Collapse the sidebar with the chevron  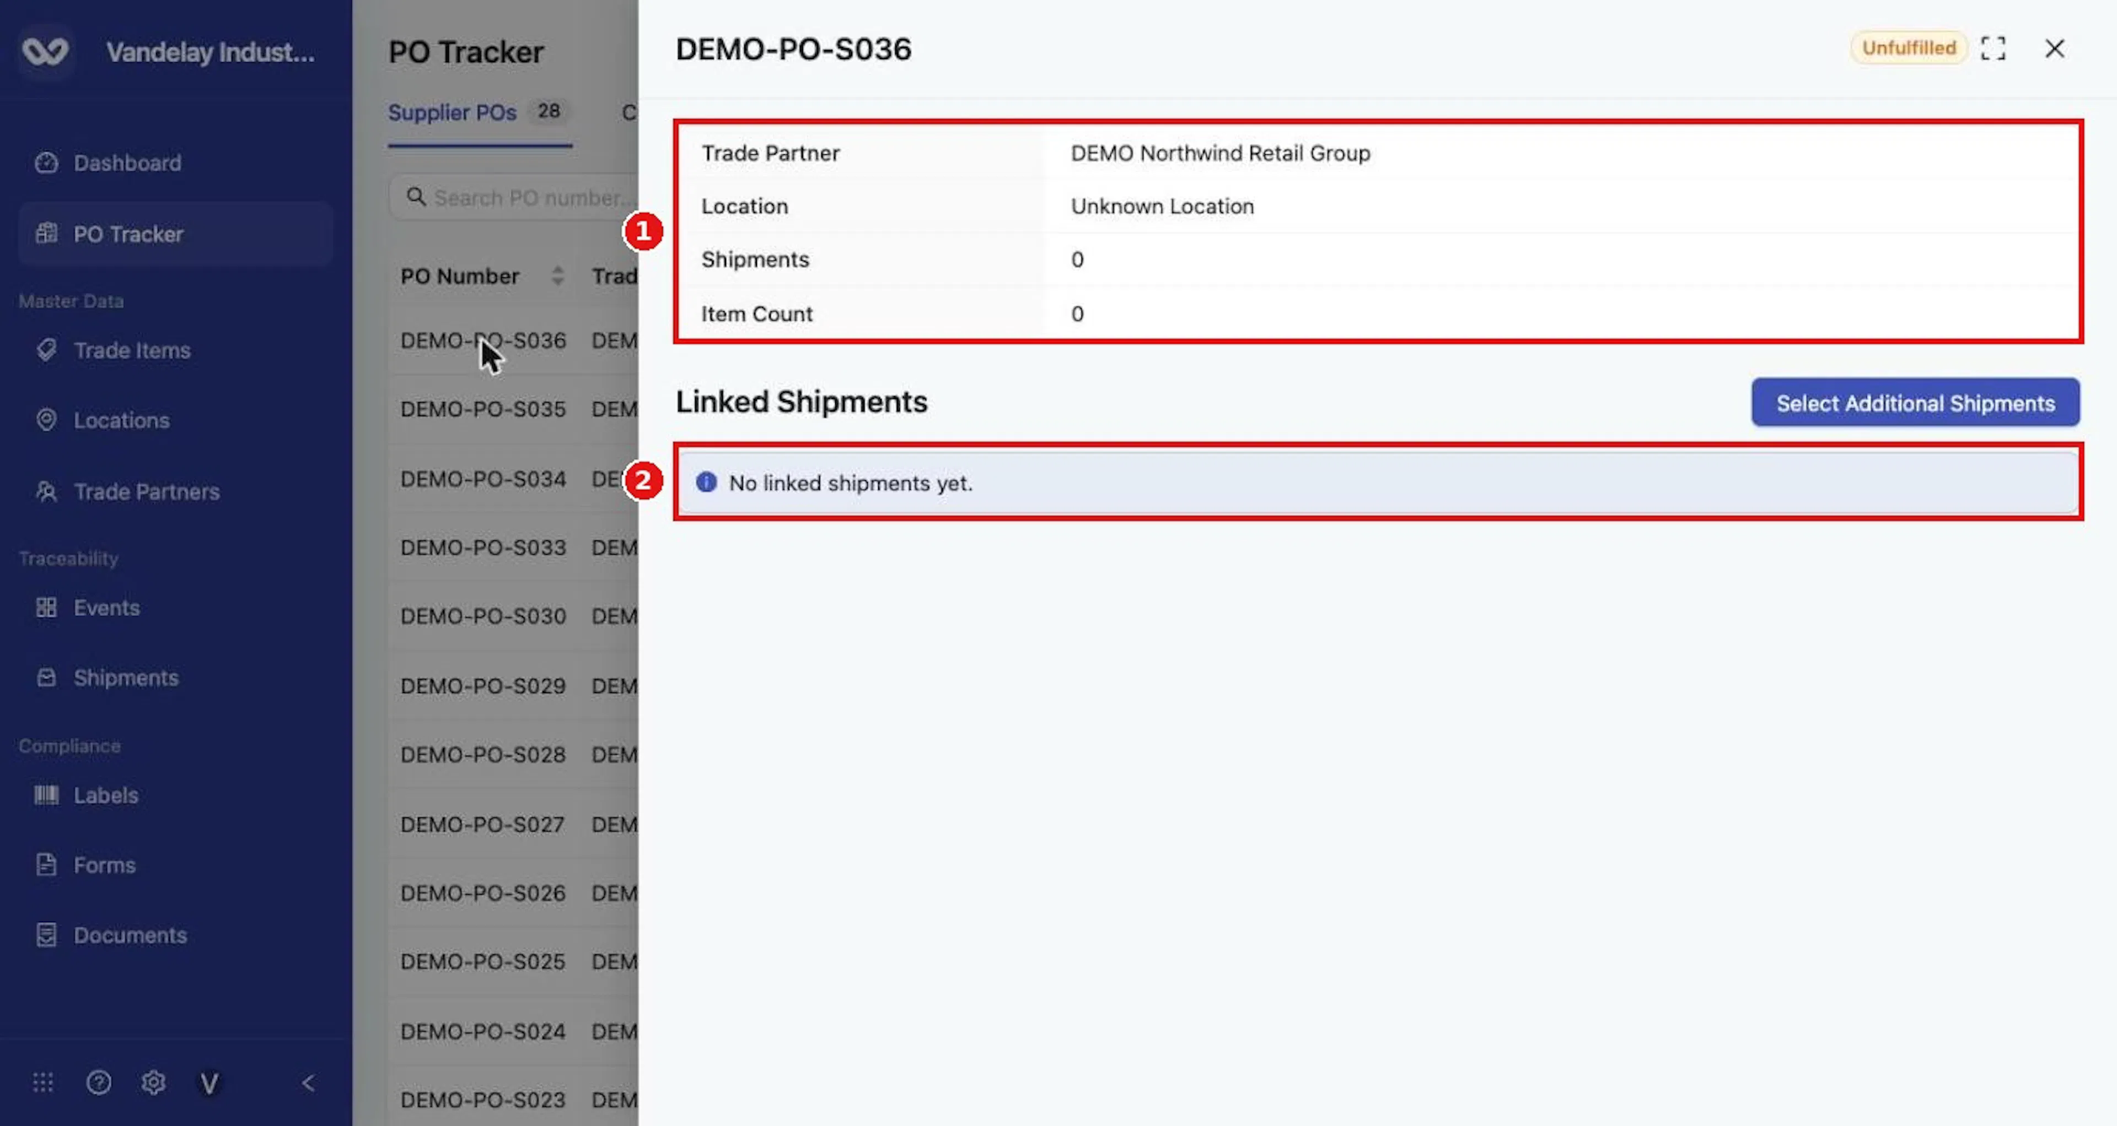308,1083
